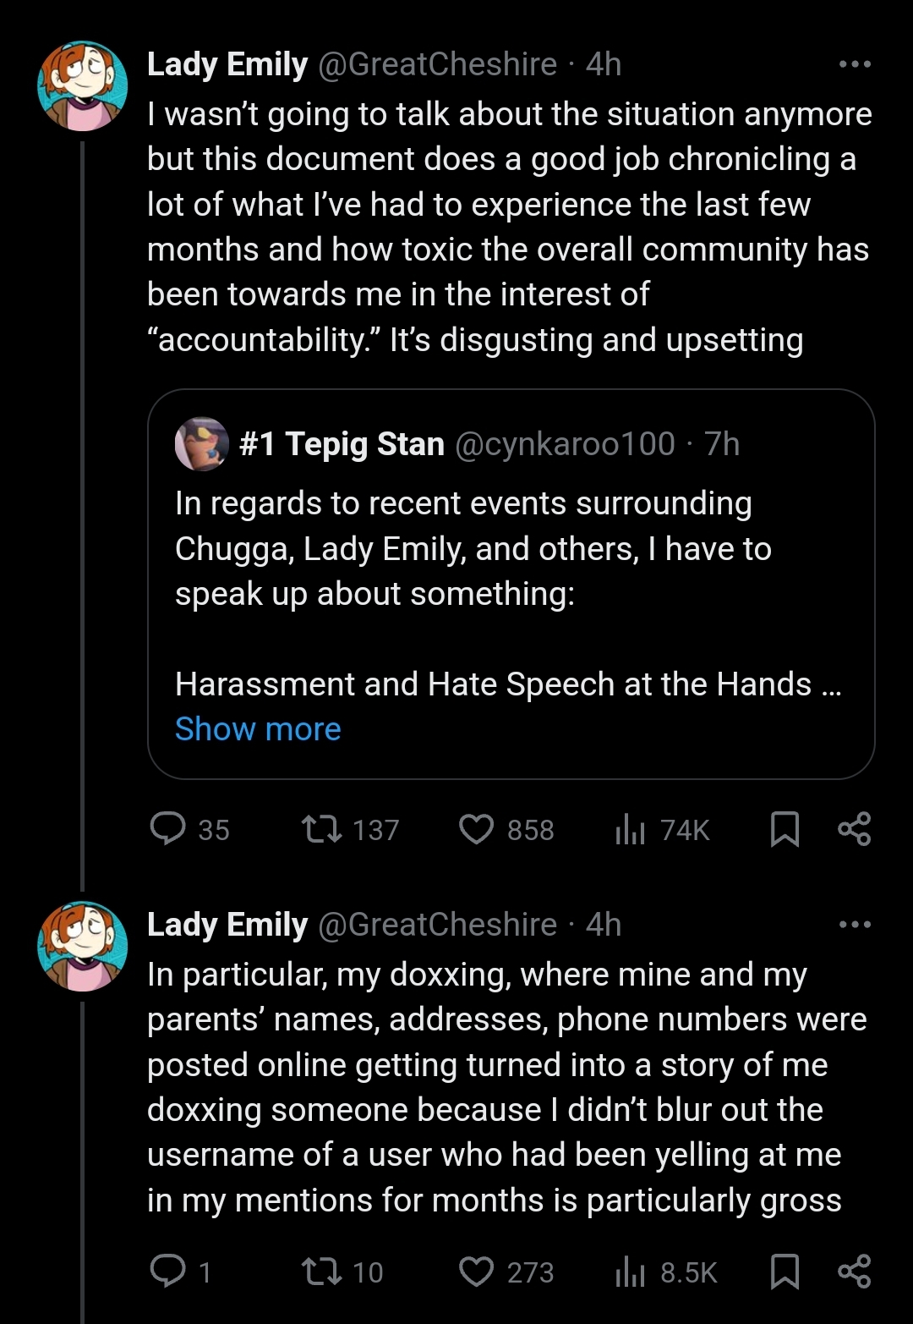The height and width of the screenshot is (1324, 913).
Task: Open Lady Emily's profile picture on first tweet
Action: [82, 86]
